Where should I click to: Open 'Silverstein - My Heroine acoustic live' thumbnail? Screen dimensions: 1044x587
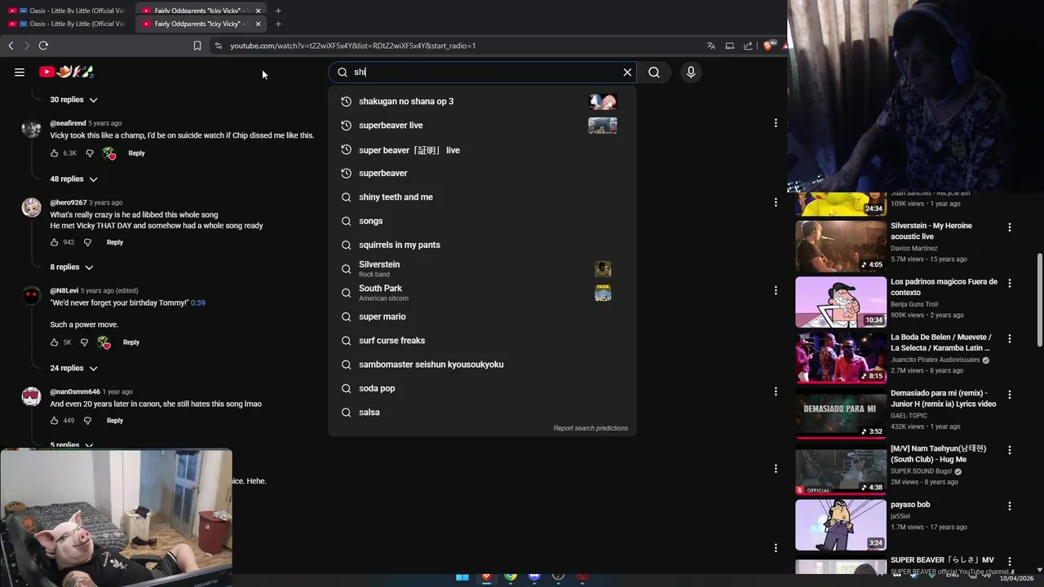click(841, 246)
